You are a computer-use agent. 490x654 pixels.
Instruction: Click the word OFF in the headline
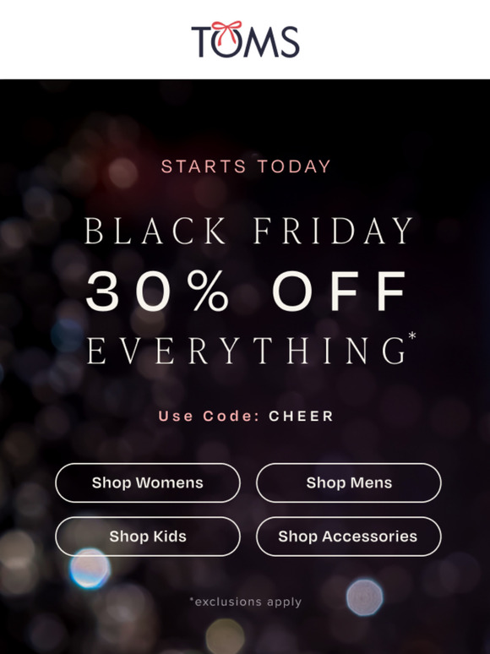click(x=339, y=291)
